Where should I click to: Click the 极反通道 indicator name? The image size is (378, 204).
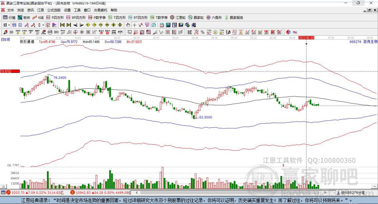27,42
